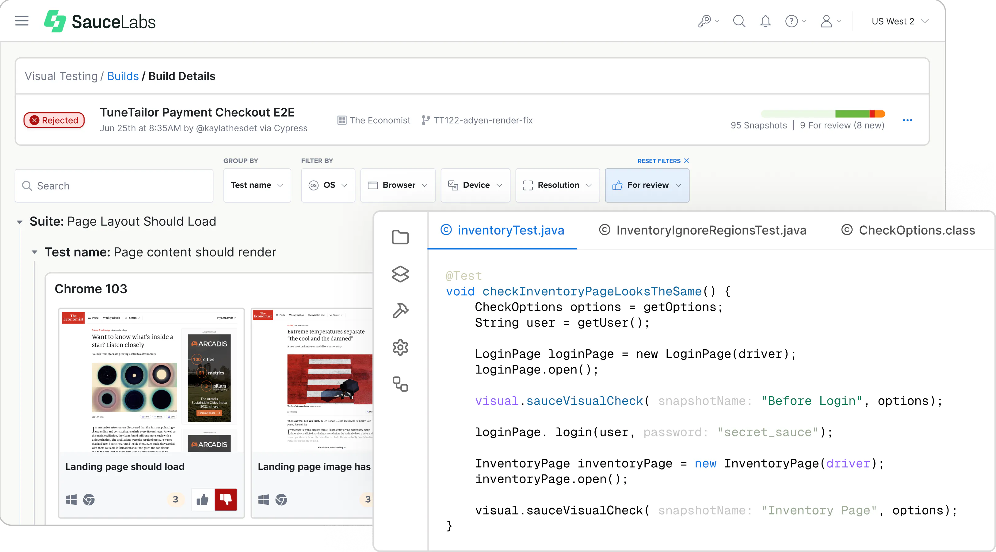The height and width of the screenshot is (552, 996).
Task: Click the search magnifier in header
Action: tap(739, 21)
